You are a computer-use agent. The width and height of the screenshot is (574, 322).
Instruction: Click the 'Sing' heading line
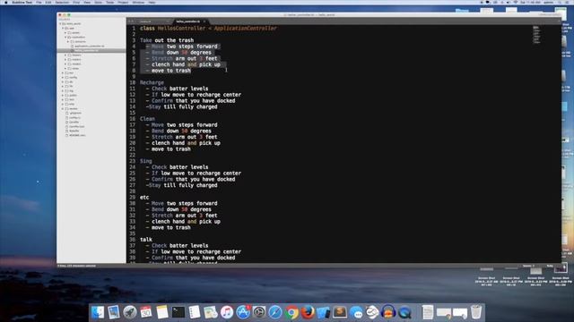145,161
